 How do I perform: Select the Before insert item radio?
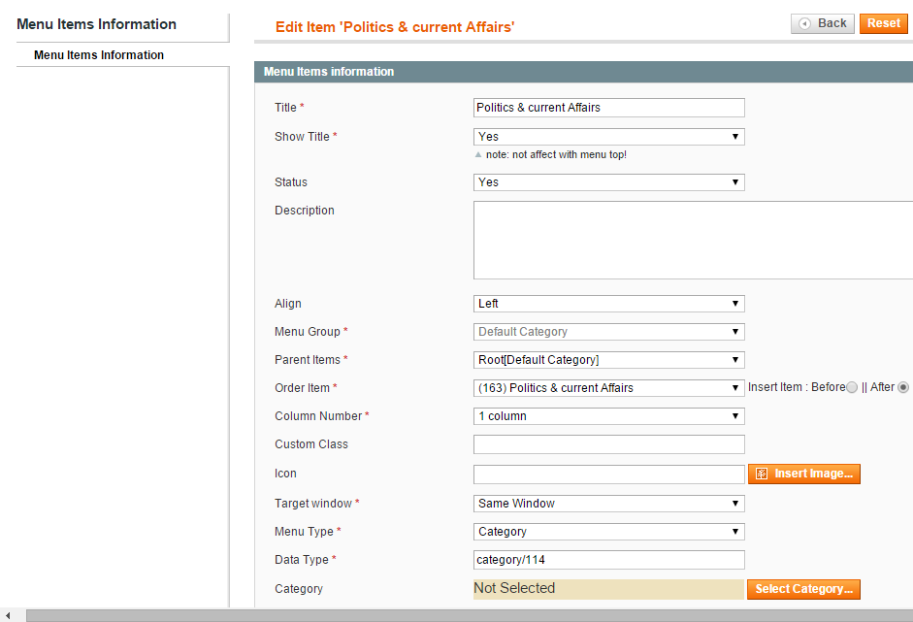coord(852,387)
